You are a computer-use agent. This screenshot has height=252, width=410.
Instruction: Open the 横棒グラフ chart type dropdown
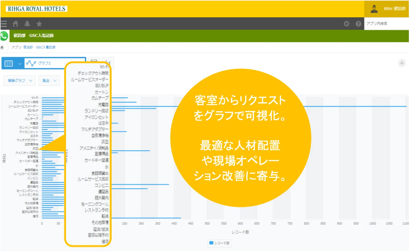click(x=20, y=80)
